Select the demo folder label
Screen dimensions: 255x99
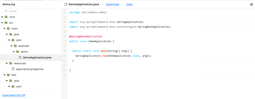pyautogui.click(x=24, y=52)
